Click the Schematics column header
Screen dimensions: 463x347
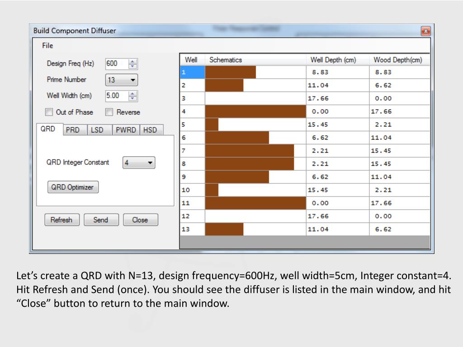pos(255,60)
